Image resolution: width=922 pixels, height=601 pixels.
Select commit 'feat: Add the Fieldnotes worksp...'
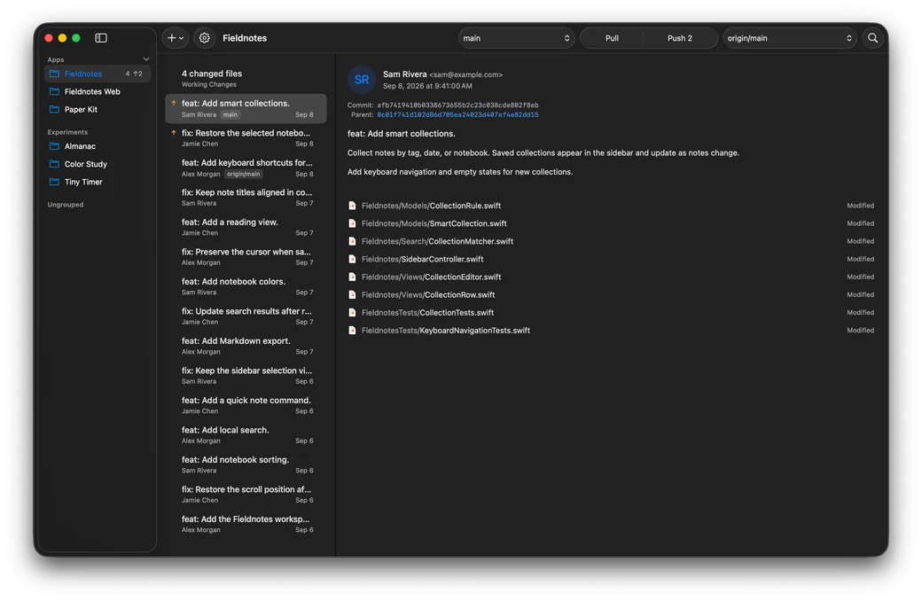click(246, 524)
